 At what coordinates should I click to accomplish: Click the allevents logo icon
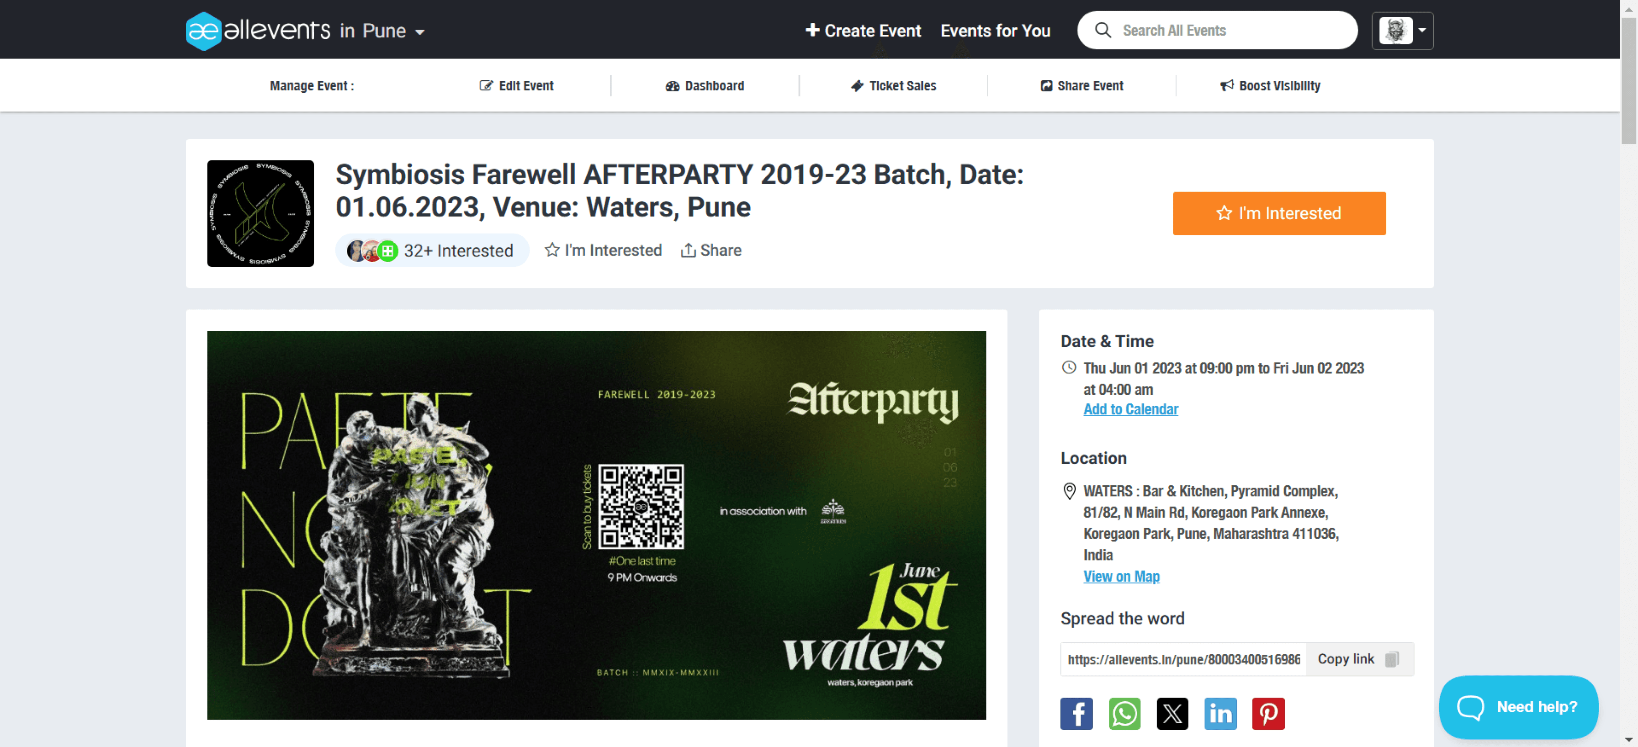coord(203,31)
